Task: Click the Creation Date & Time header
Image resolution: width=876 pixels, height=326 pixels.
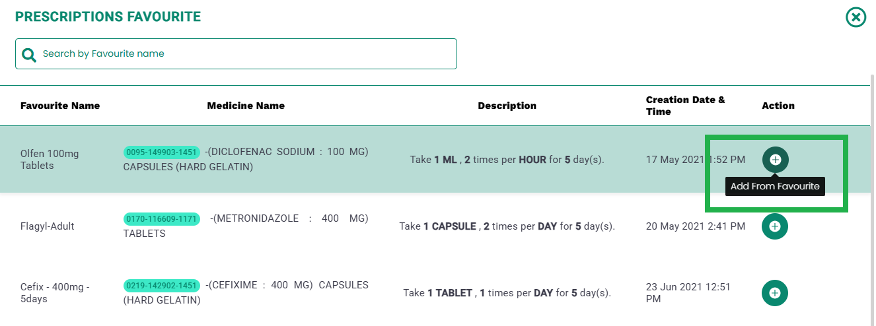Action: (685, 106)
